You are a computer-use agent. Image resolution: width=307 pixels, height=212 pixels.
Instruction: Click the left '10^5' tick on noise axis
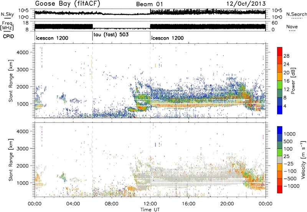coord(23,11)
